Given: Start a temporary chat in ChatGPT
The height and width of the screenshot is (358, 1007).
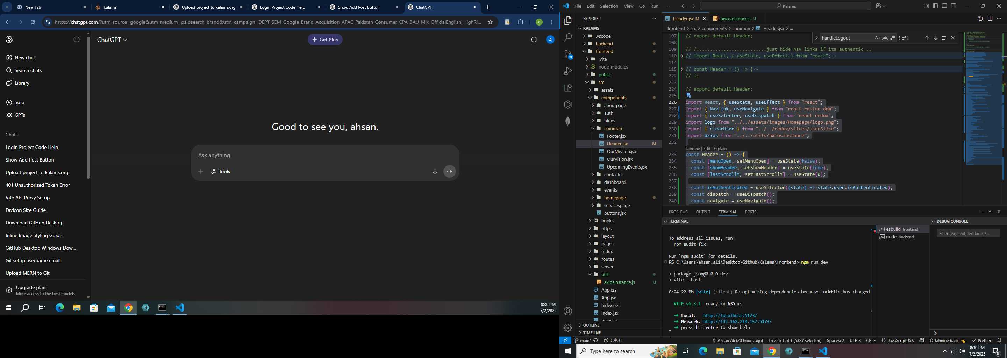Looking at the screenshot, I should coord(534,40).
